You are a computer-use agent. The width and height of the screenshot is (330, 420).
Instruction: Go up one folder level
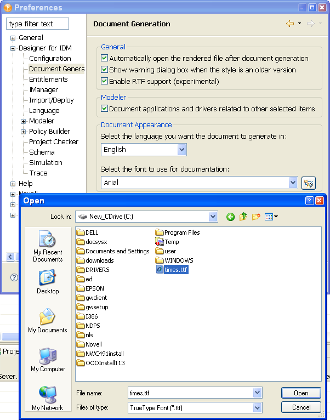(243, 217)
